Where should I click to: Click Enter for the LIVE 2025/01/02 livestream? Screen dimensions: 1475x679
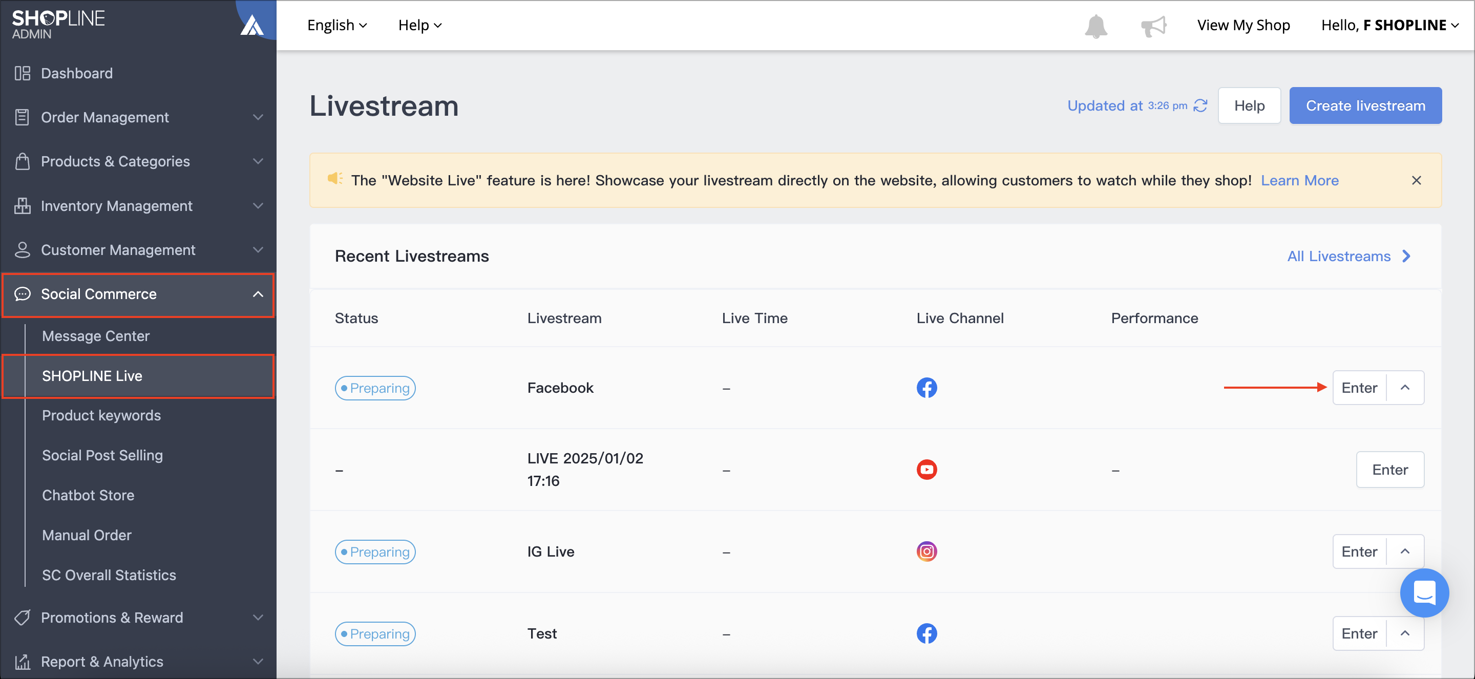point(1389,470)
